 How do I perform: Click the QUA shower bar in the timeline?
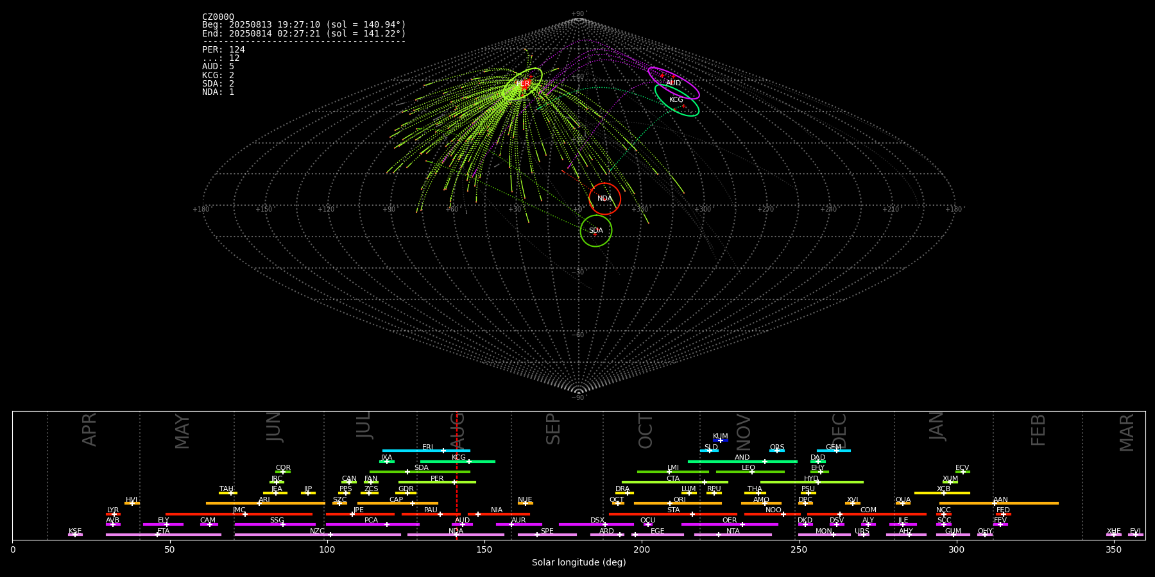pyautogui.click(x=903, y=503)
